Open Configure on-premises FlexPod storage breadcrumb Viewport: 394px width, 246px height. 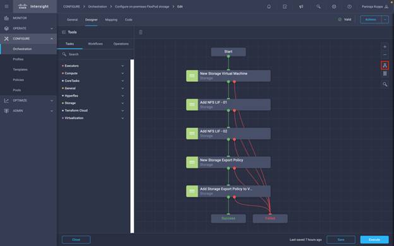[142, 6]
